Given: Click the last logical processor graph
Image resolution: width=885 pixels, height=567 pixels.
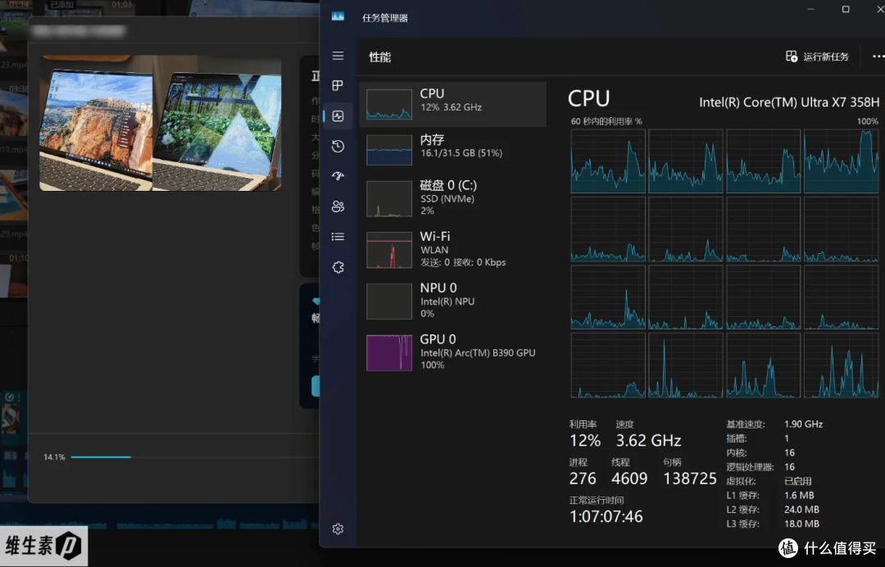Looking at the screenshot, I should [841, 365].
